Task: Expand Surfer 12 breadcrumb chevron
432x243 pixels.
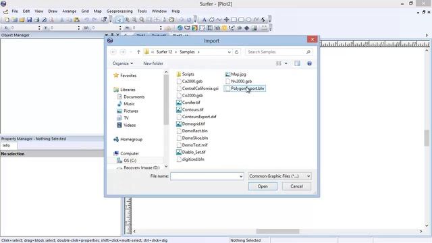Action: coord(176,52)
